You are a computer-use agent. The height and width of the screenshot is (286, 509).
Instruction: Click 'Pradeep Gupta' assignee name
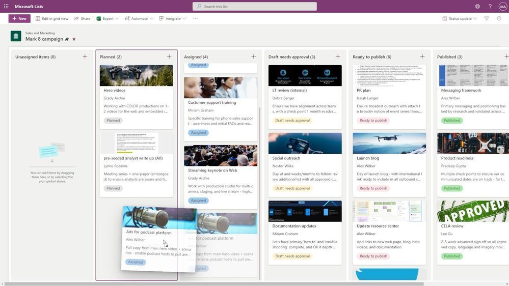tap(453, 166)
